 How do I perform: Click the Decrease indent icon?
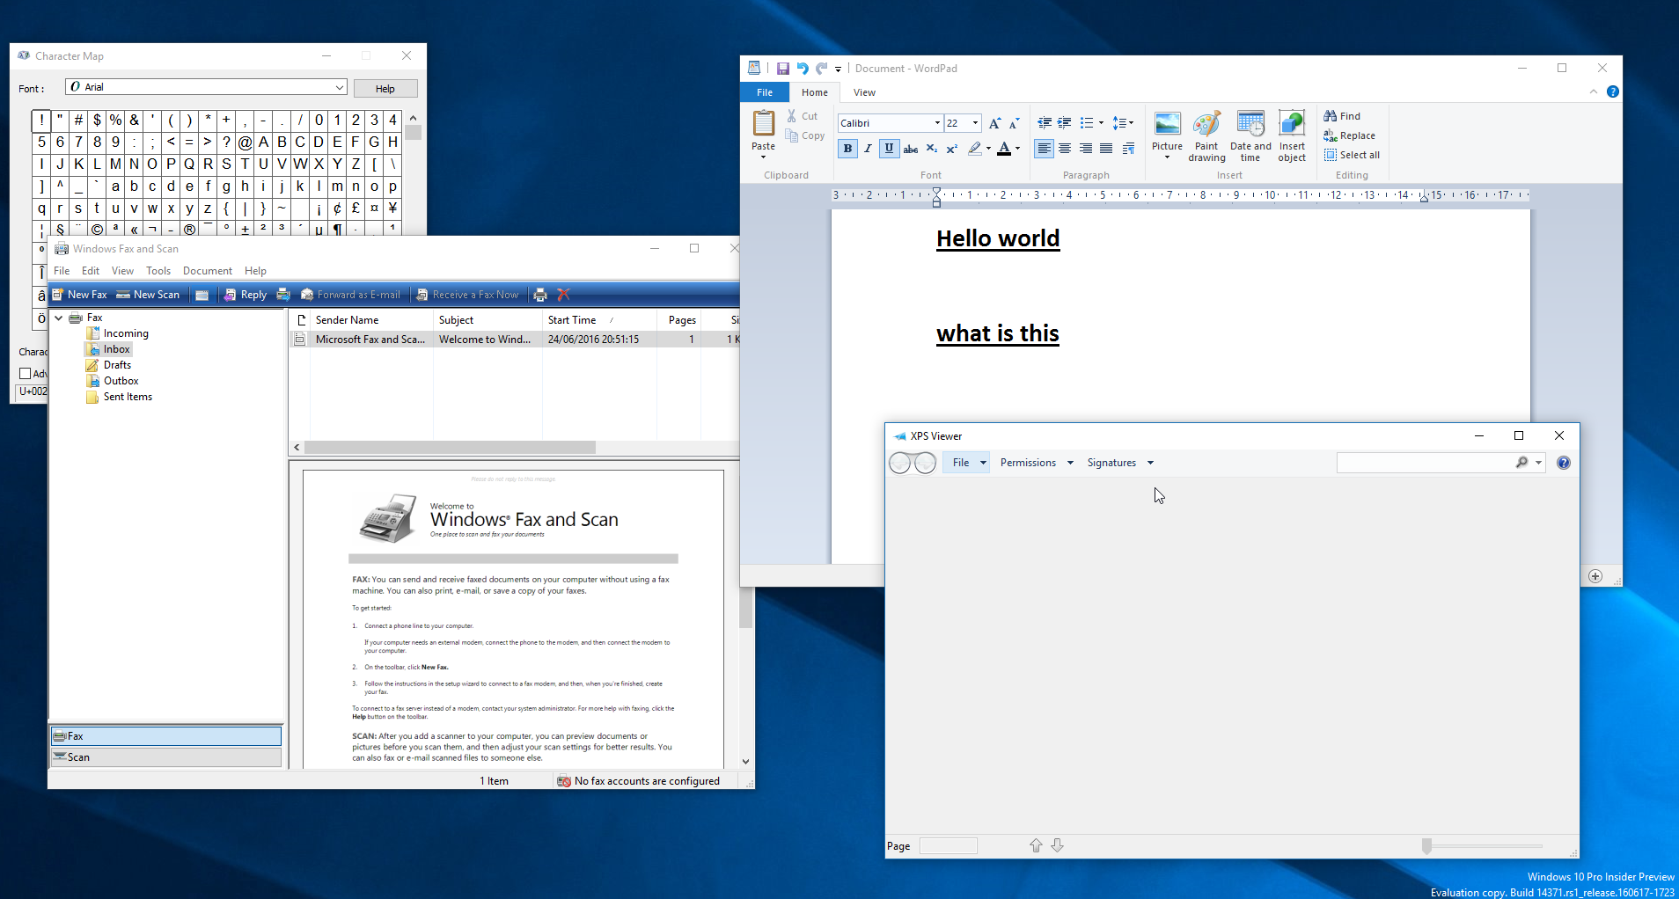tap(1045, 123)
